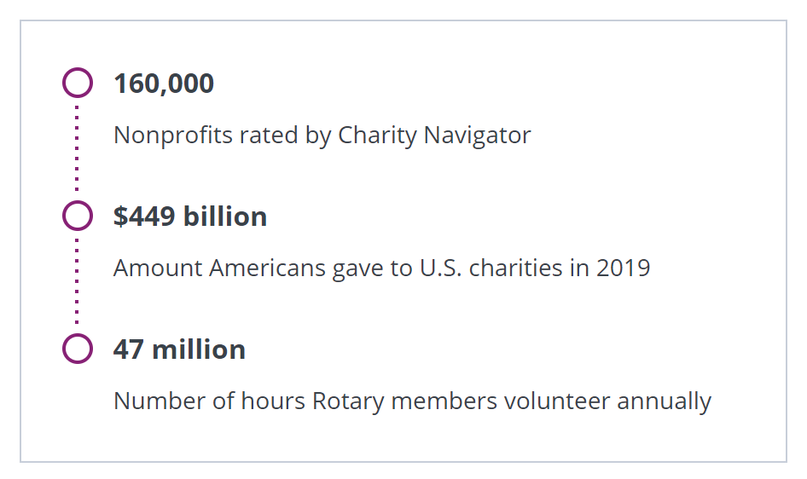807x479 pixels.
Task: Select the $449 billion heading
Action: point(190,216)
